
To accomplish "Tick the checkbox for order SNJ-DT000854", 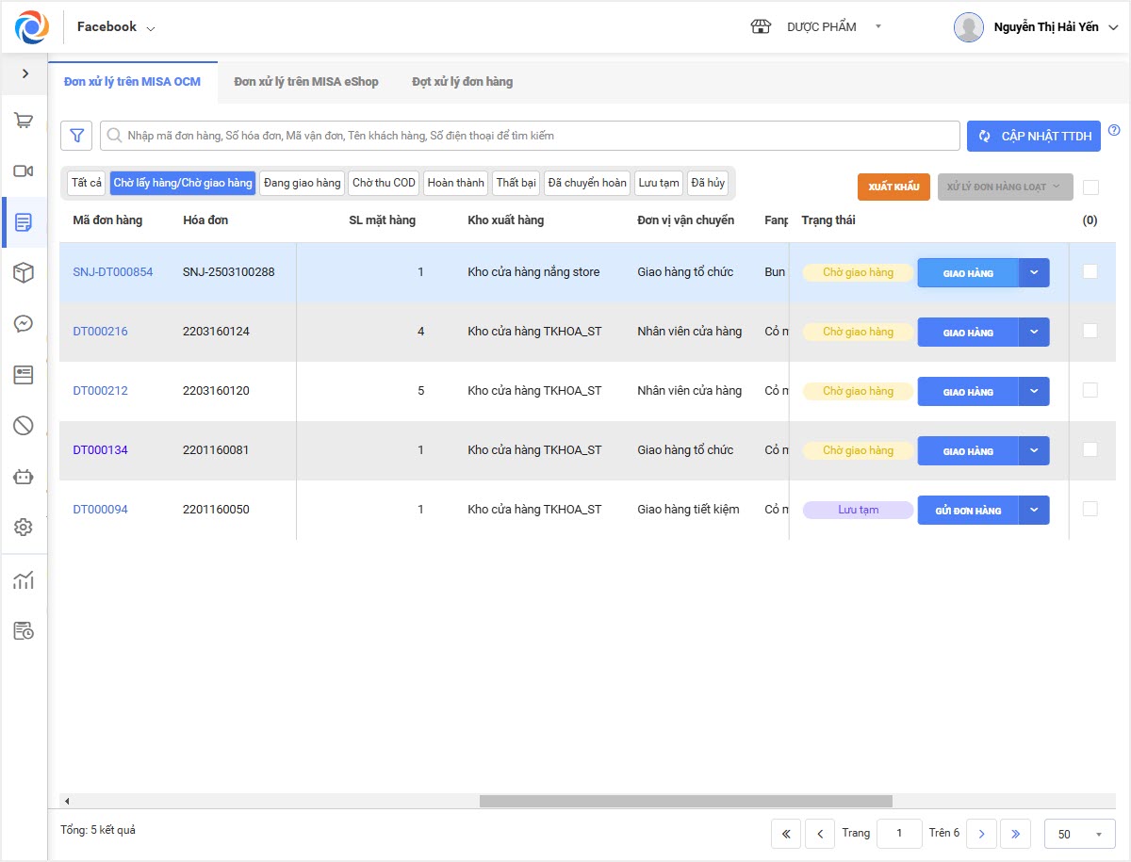I will click(1090, 271).
